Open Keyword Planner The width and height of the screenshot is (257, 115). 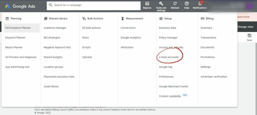15,38
